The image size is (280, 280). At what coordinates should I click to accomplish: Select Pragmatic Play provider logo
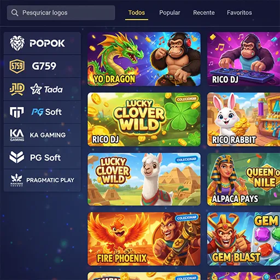click(x=42, y=180)
